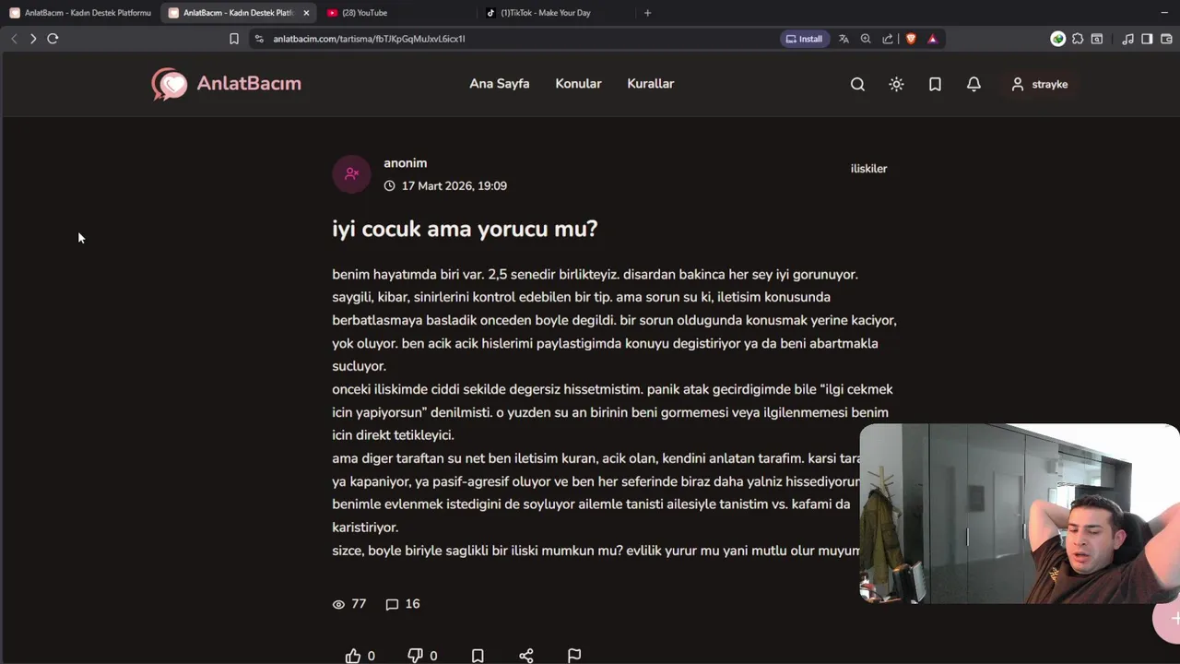Click the site search magnifier icon

click(857, 84)
